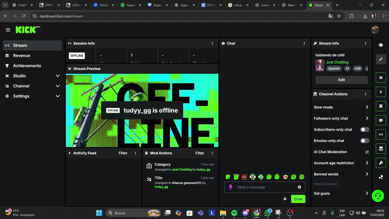Toggle Emotes-only chat switch
Viewport: 389px width, 219px height.
(x=365, y=141)
